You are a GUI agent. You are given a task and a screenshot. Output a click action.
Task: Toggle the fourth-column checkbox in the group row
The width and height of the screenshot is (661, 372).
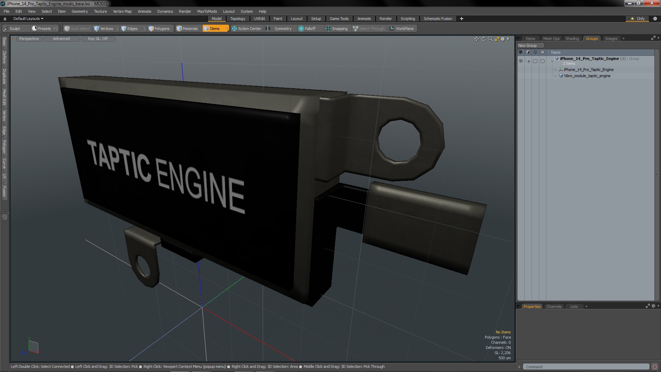542,61
